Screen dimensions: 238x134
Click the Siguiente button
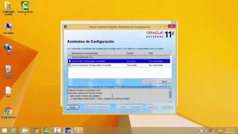click(136, 107)
